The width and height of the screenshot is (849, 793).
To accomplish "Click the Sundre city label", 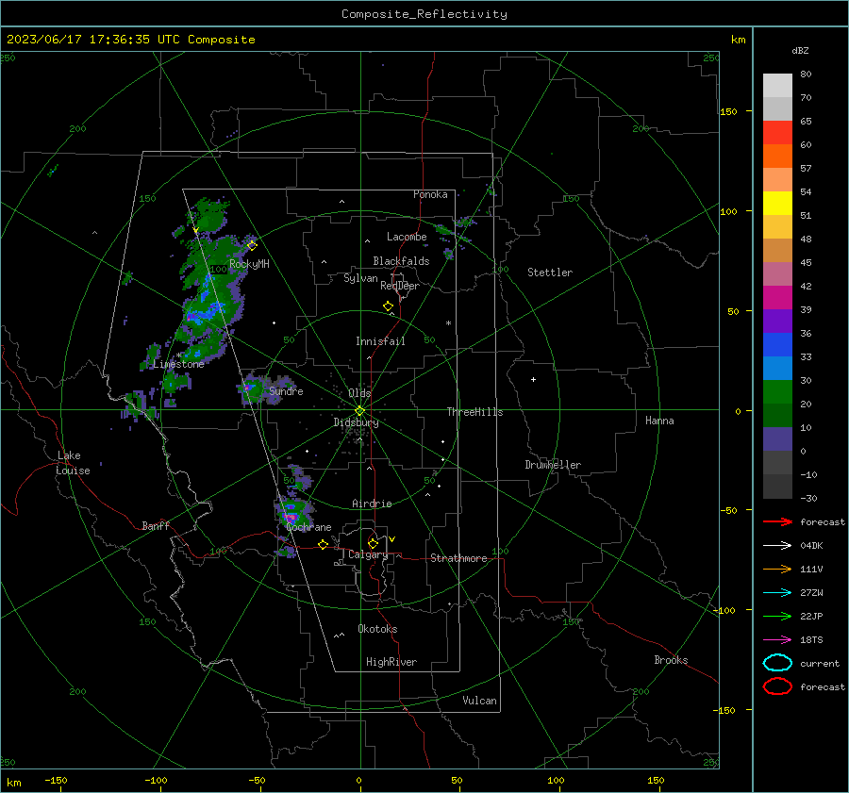I will (286, 390).
